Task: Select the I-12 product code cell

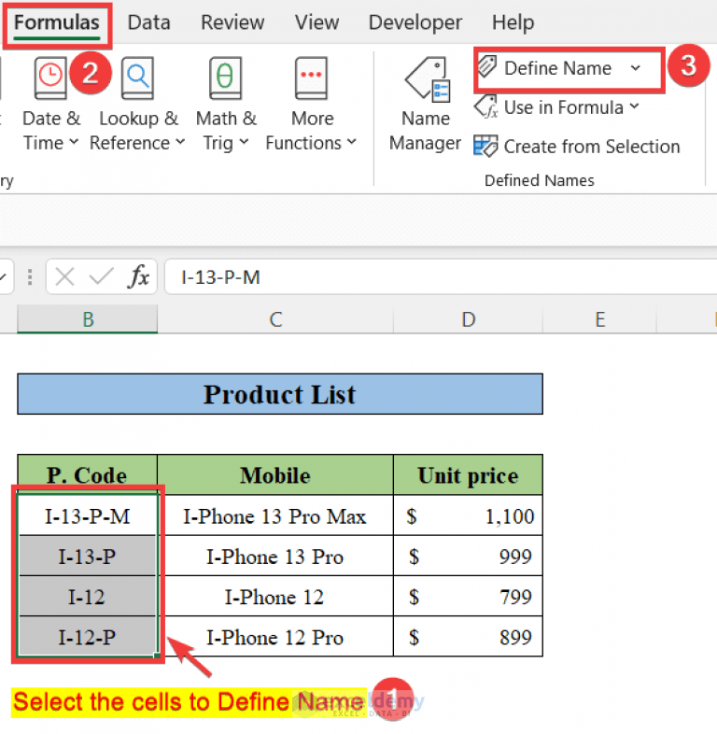Action: point(87,597)
